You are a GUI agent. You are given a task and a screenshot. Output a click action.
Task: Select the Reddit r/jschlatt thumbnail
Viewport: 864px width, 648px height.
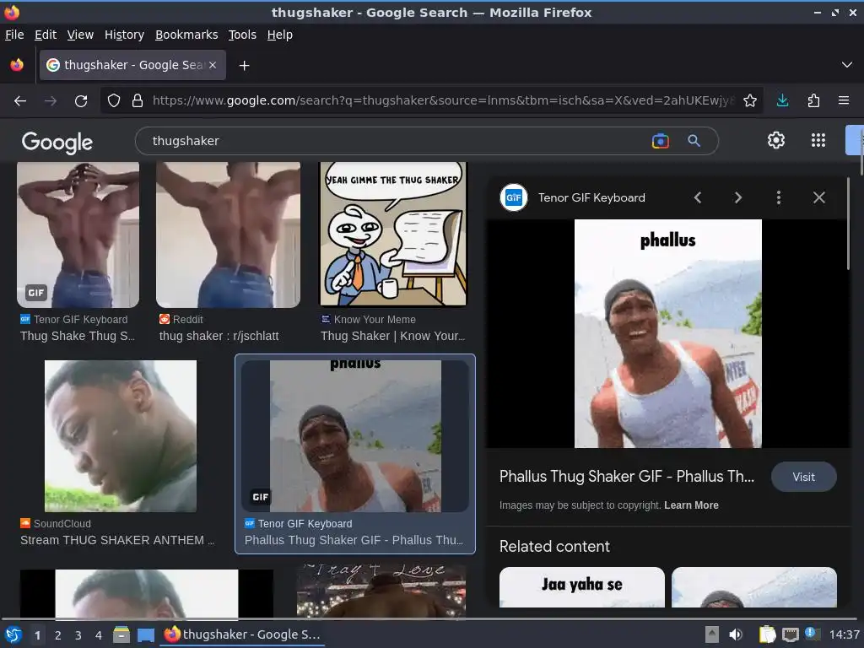[228, 235]
